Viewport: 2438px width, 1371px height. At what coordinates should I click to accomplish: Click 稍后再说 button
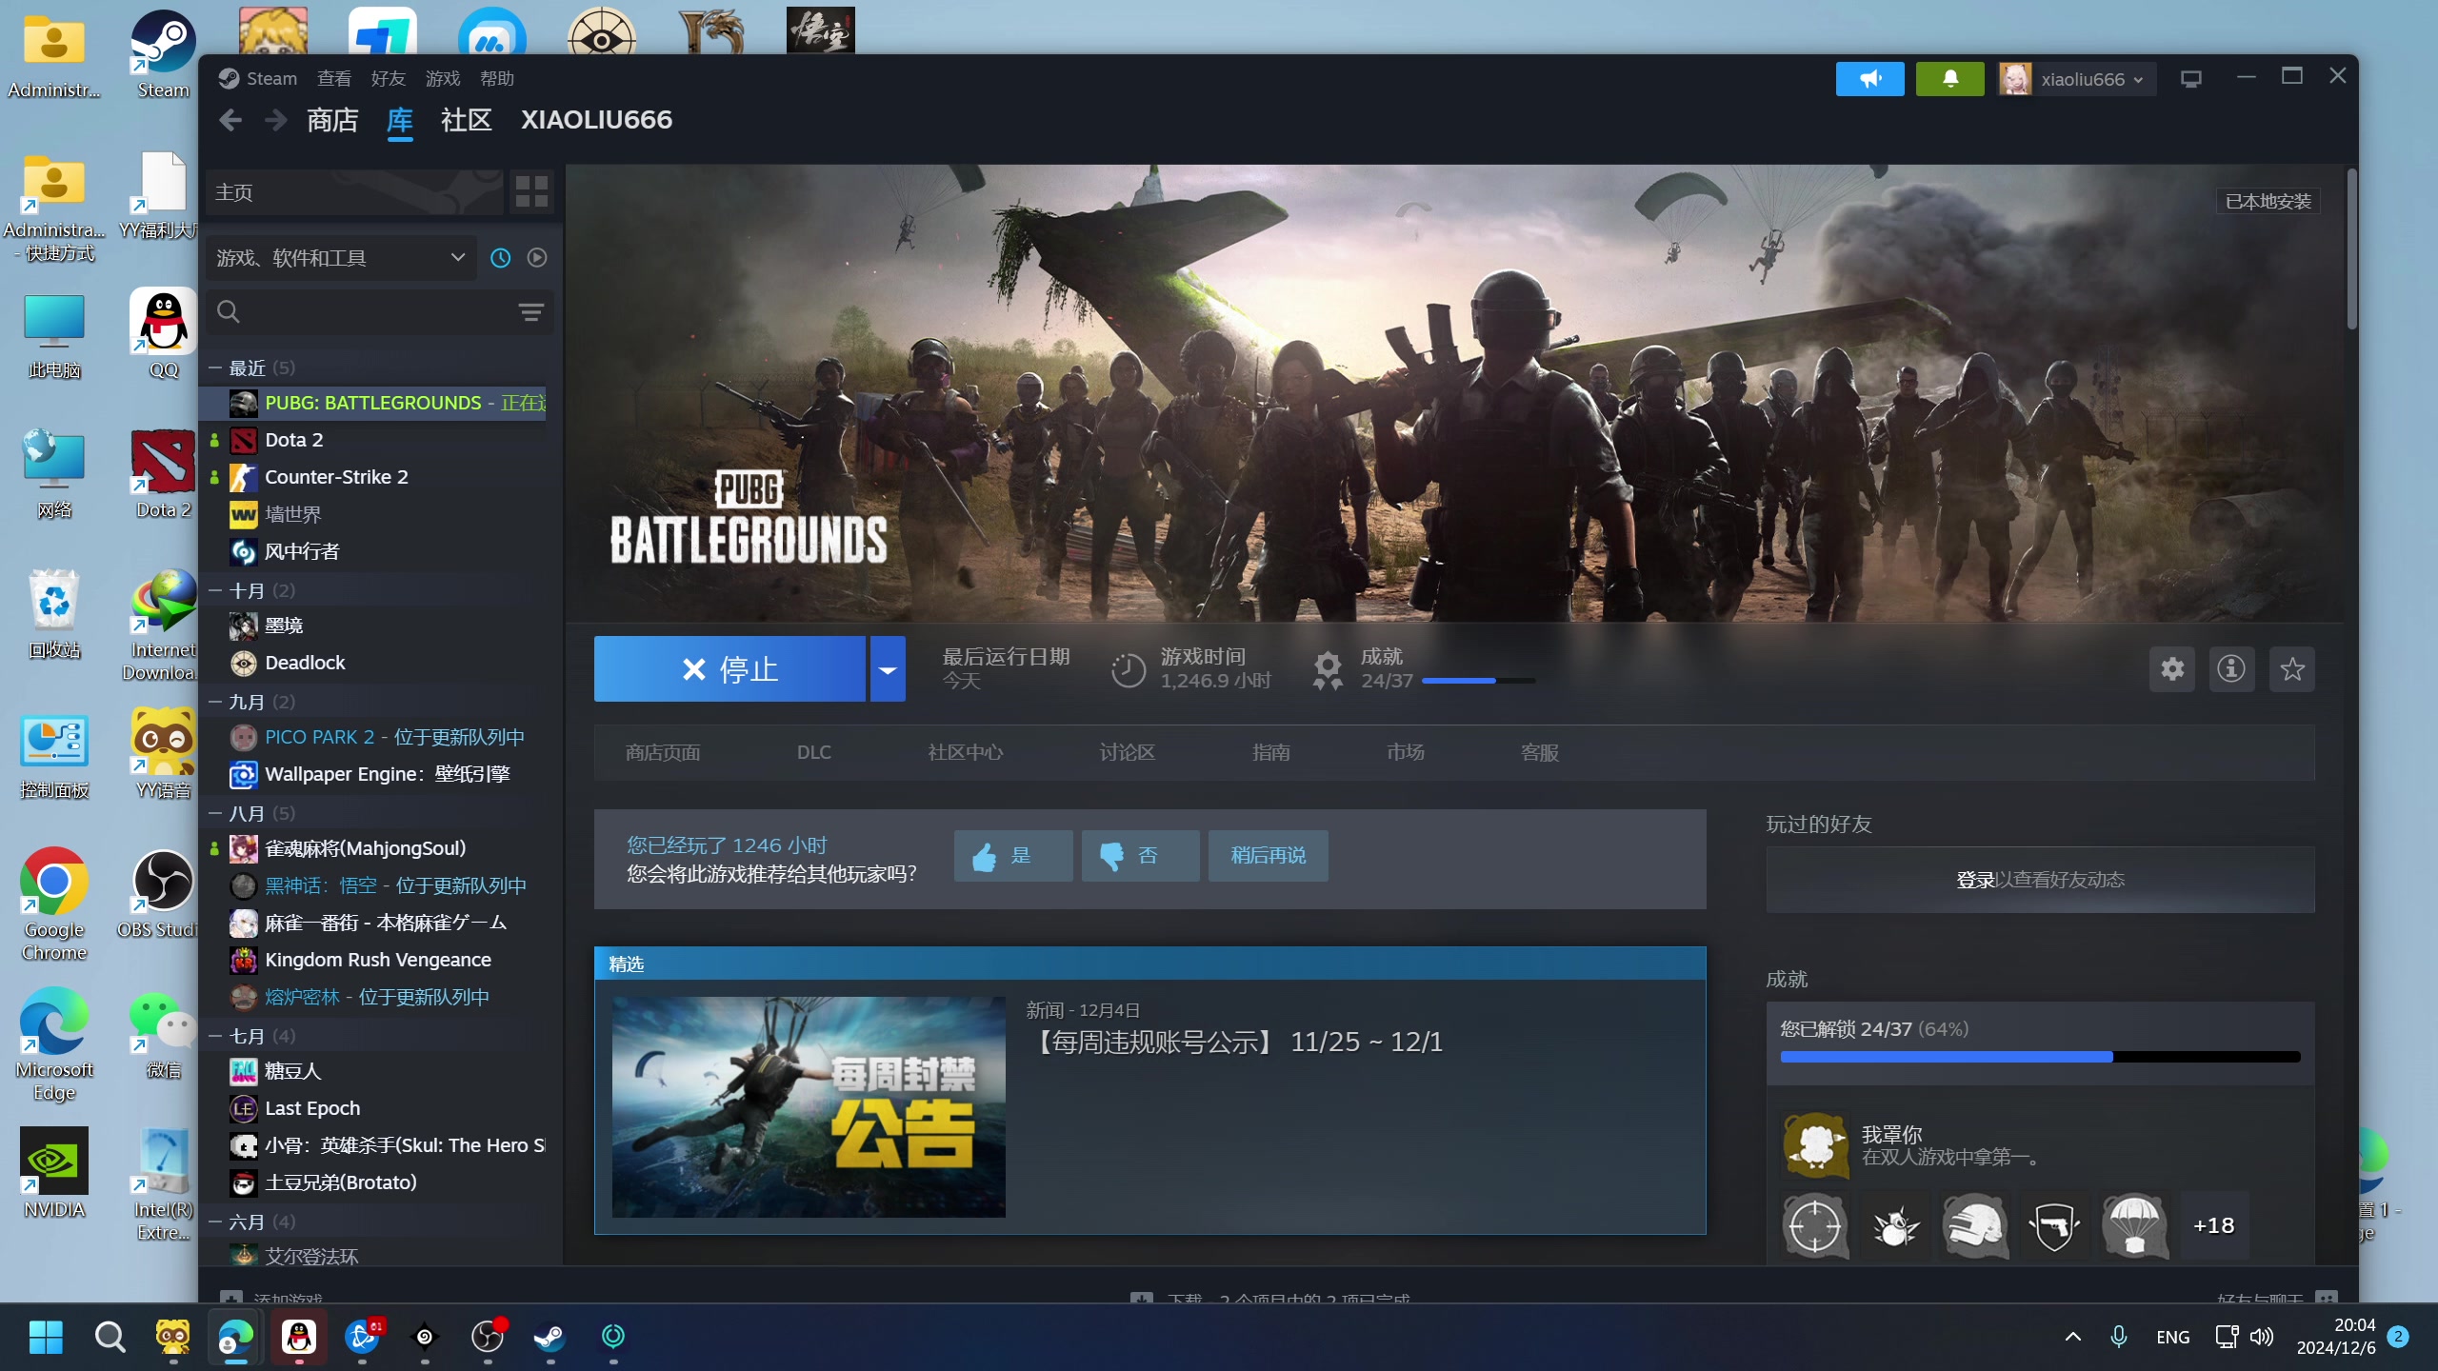(1268, 855)
